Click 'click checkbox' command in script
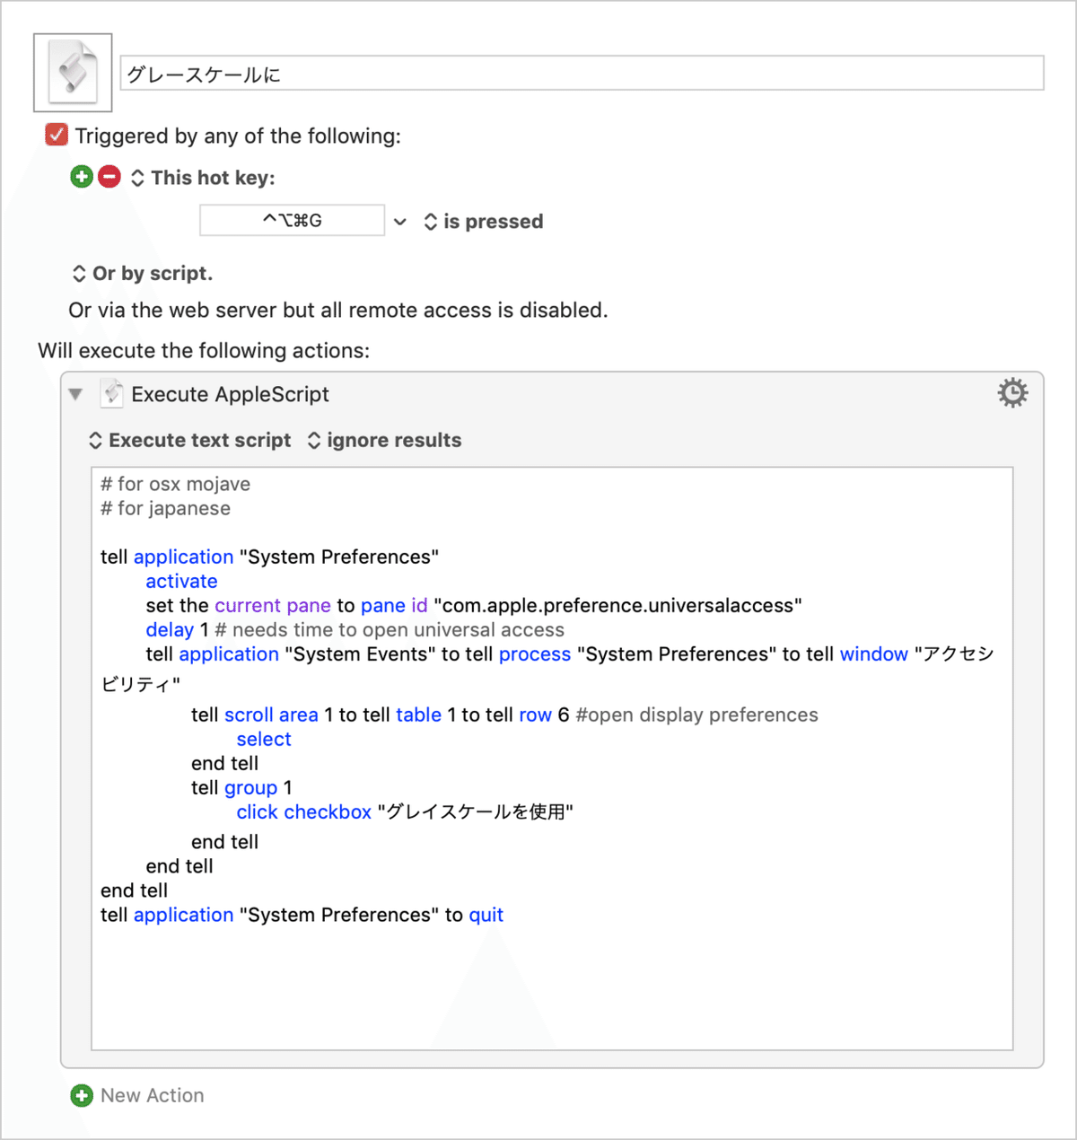Screen dimensions: 1077x1140 304,812
